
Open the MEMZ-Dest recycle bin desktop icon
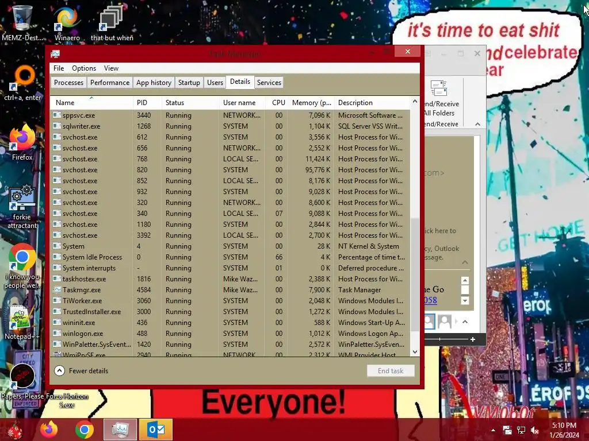tap(22, 23)
